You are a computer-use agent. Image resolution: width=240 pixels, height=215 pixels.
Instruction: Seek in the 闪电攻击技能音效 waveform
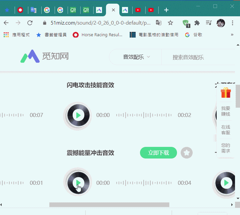(x=144, y=115)
